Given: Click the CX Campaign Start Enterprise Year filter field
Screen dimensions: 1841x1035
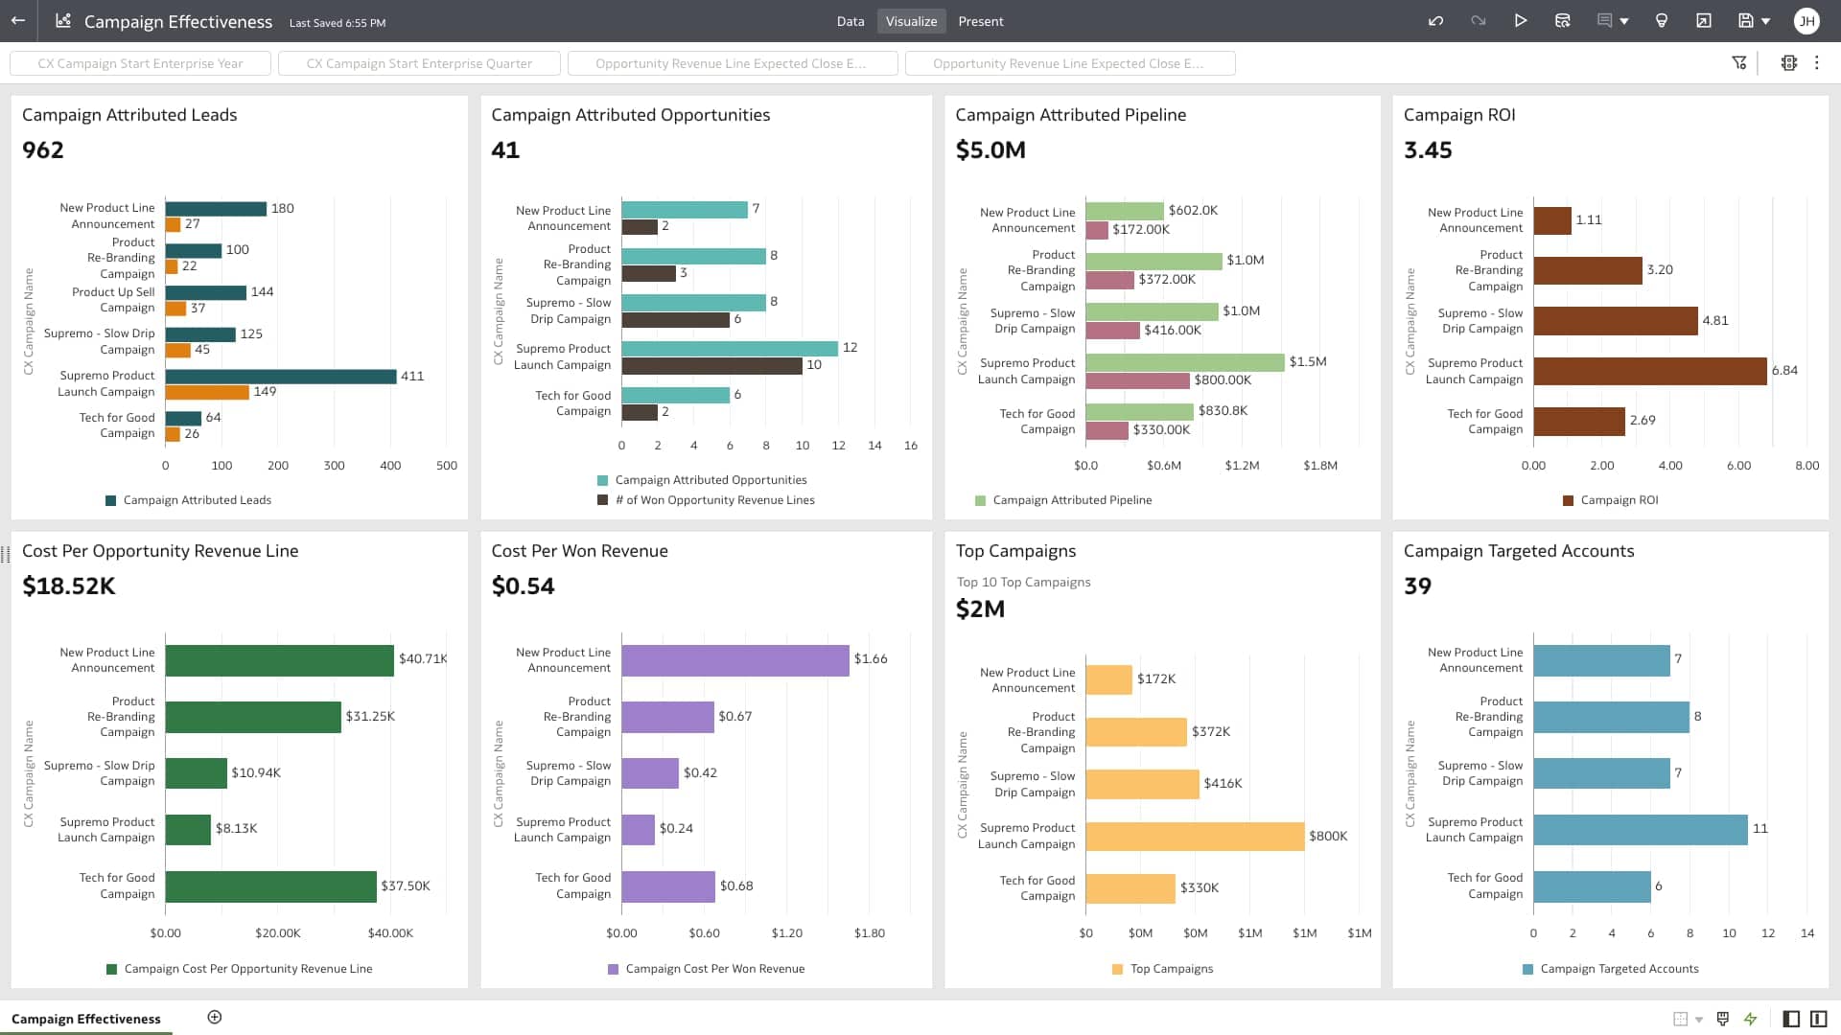Looking at the screenshot, I should pos(140,62).
